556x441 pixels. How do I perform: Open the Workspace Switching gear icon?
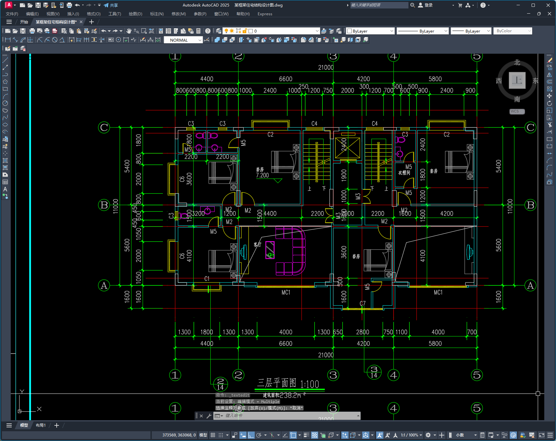coord(428,435)
